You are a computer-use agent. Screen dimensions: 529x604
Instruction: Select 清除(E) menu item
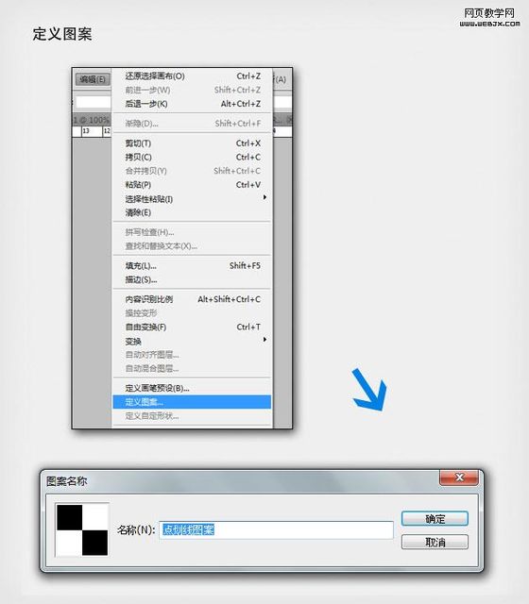pyautogui.click(x=192, y=213)
